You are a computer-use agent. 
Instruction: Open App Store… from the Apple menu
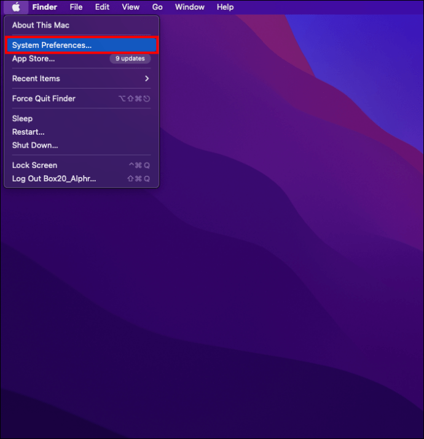click(x=82, y=59)
